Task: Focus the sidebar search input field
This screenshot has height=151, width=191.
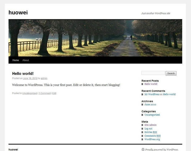Action: (x=153, y=73)
